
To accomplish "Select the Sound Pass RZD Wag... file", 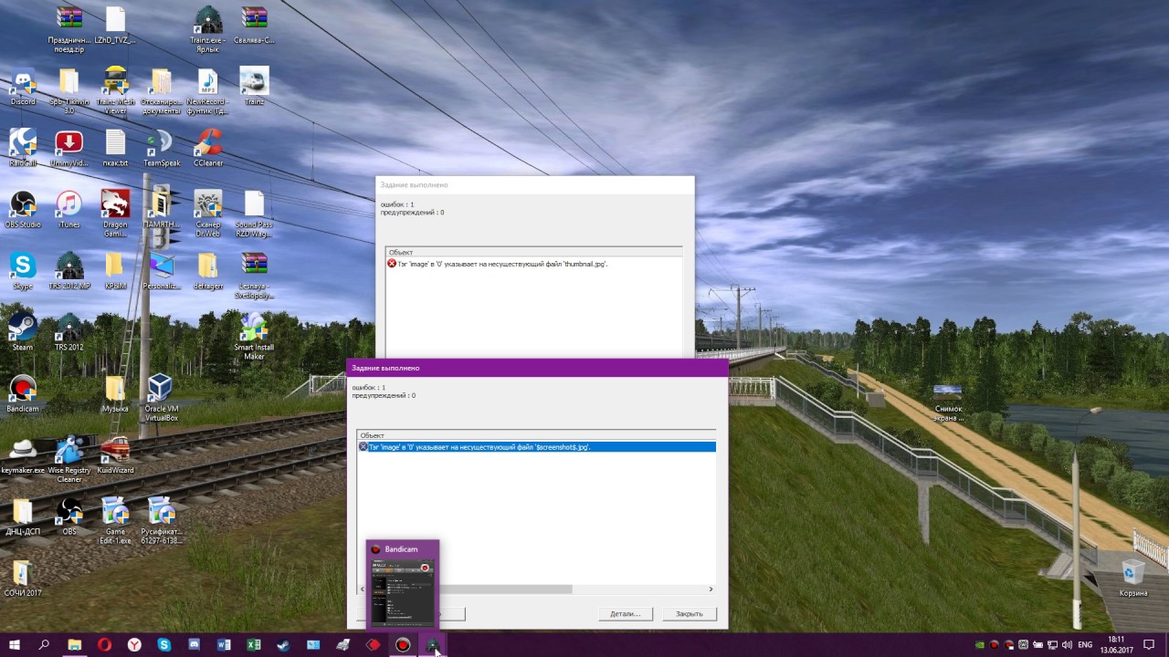I will pos(254,214).
